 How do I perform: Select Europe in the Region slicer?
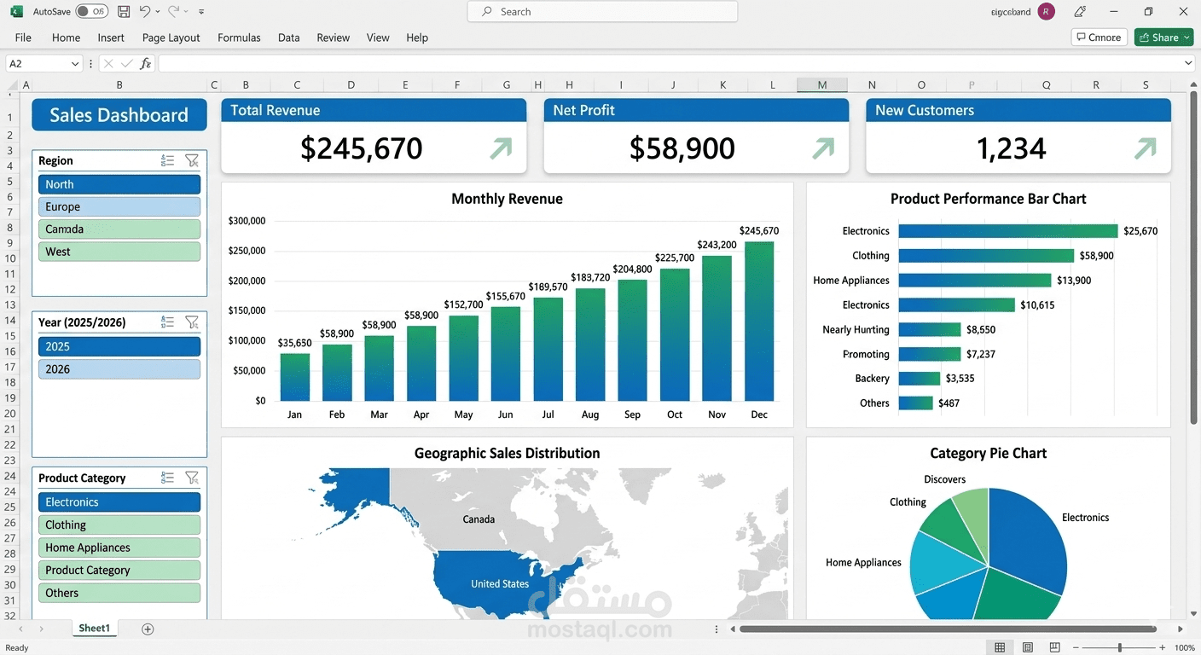click(x=119, y=206)
